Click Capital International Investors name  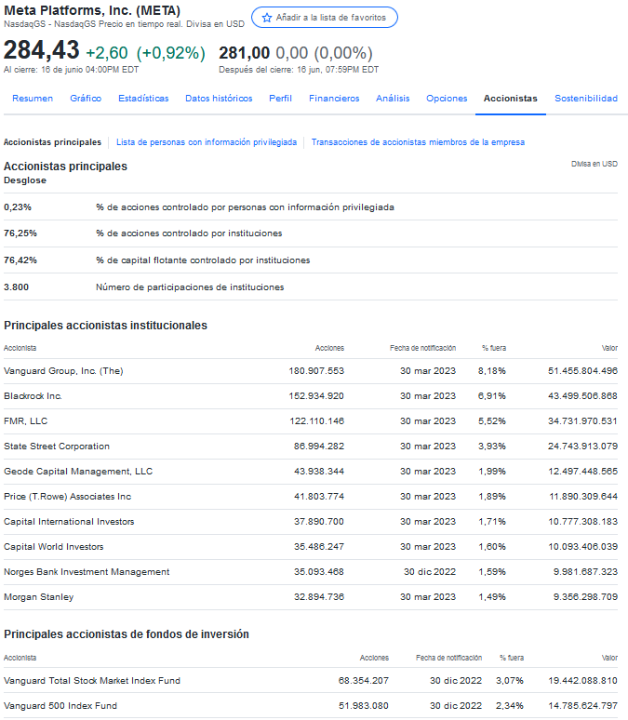coord(69,522)
